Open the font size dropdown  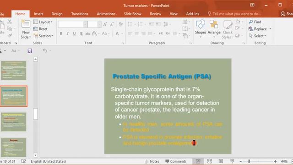[x=99, y=24]
